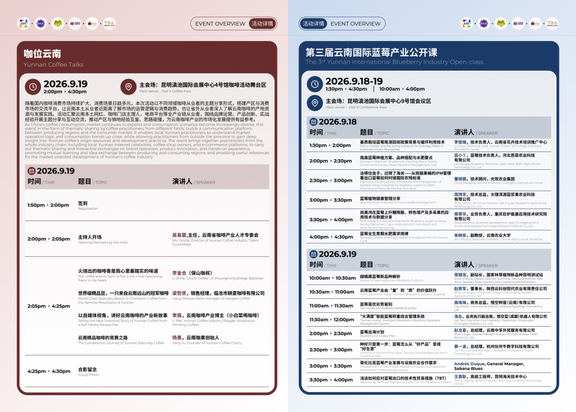Screen dimensions: 576x412
Task: Click the 第三届云南国际蓝莓产业公开课 title
Action: pos(371,52)
